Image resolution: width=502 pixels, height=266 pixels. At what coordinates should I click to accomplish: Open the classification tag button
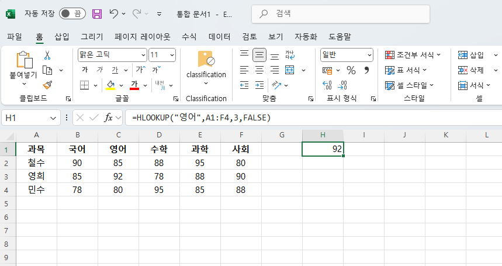(206, 68)
